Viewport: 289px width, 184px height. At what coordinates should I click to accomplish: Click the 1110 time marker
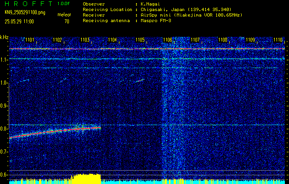click(278, 40)
